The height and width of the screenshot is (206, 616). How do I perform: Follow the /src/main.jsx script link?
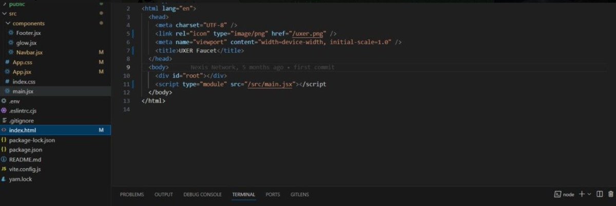[269, 84]
